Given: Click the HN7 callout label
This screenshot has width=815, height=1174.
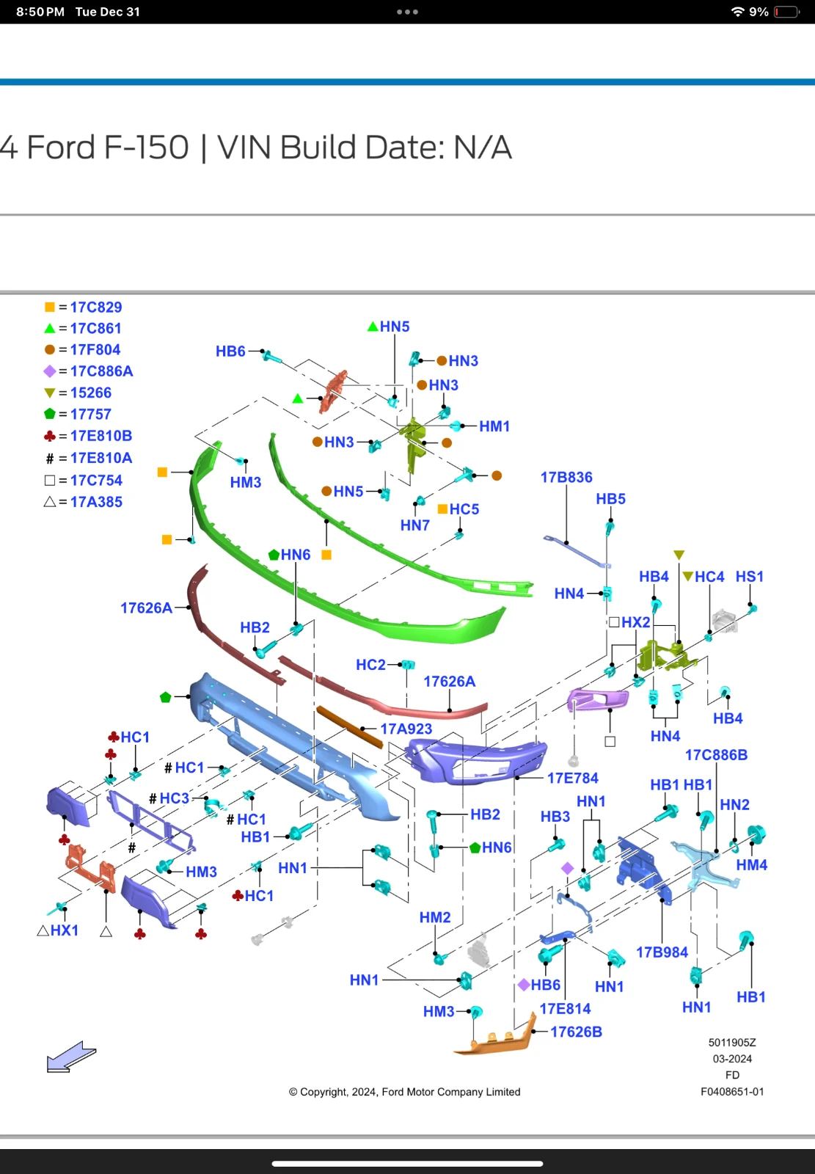Looking at the screenshot, I should click(415, 525).
